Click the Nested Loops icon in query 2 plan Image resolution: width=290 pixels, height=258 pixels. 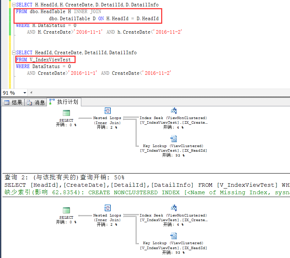tap(107, 208)
